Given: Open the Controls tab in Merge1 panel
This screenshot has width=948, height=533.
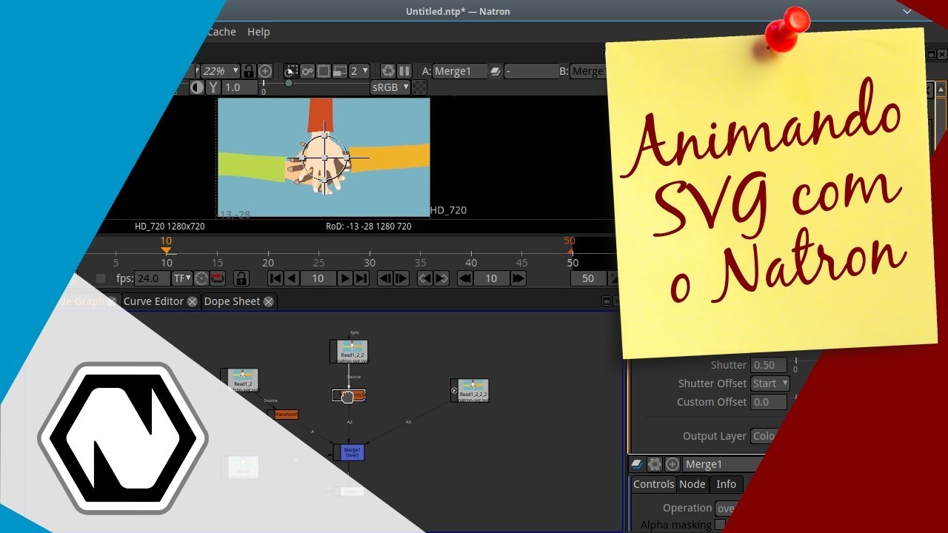Looking at the screenshot, I should click(653, 484).
